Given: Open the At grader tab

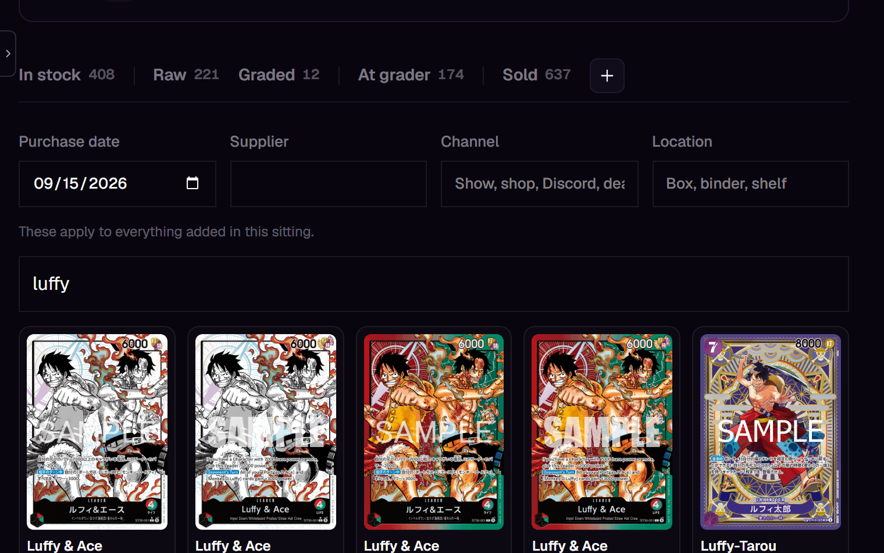Looking at the screenshot, I should coord(411,75).
